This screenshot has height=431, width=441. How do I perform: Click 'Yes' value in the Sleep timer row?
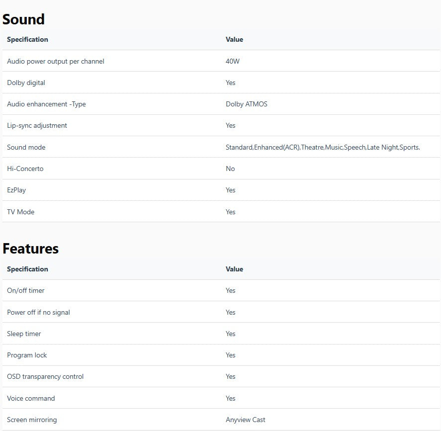pos(230,334)
